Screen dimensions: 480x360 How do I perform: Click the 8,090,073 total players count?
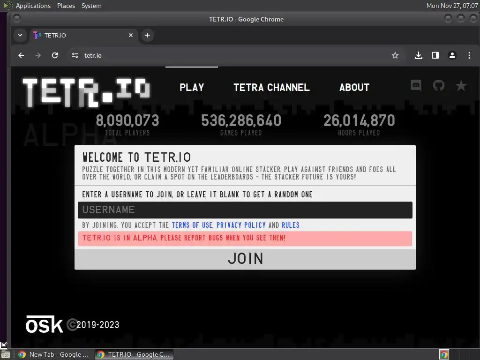[x=127, y=120]
